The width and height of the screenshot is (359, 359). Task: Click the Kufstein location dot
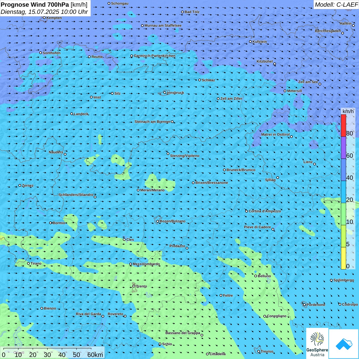pyautogui.click(x=251, y=42)
